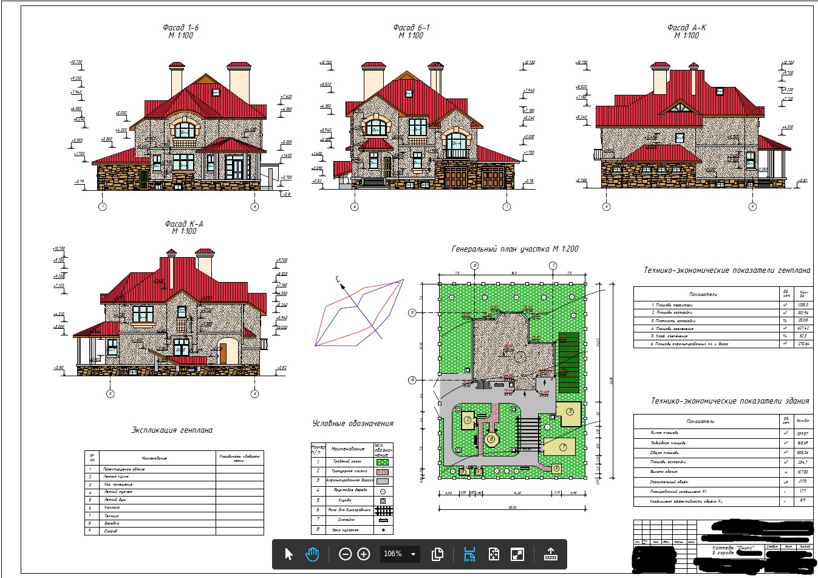Image resolution: width=818 pixels, height=578 pixels.
Task: Select the 'Фасад 1-6' heading
Action: click(x=180, y=27)
